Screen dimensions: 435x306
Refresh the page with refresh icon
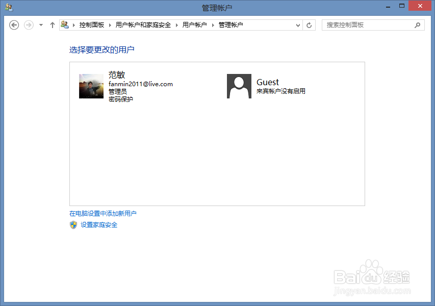(x=309, y=25)
